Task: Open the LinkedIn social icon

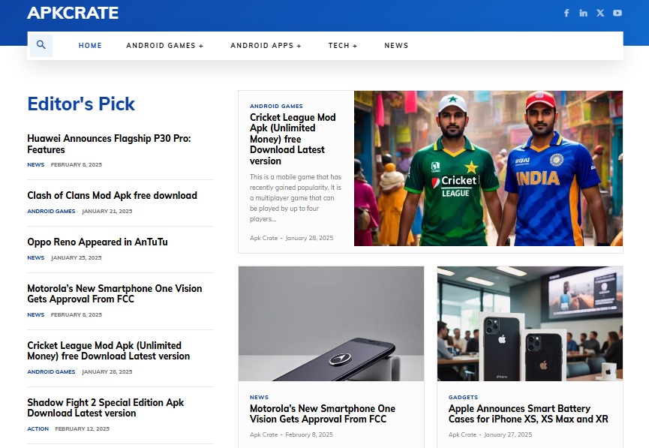Action: [583, 13]
